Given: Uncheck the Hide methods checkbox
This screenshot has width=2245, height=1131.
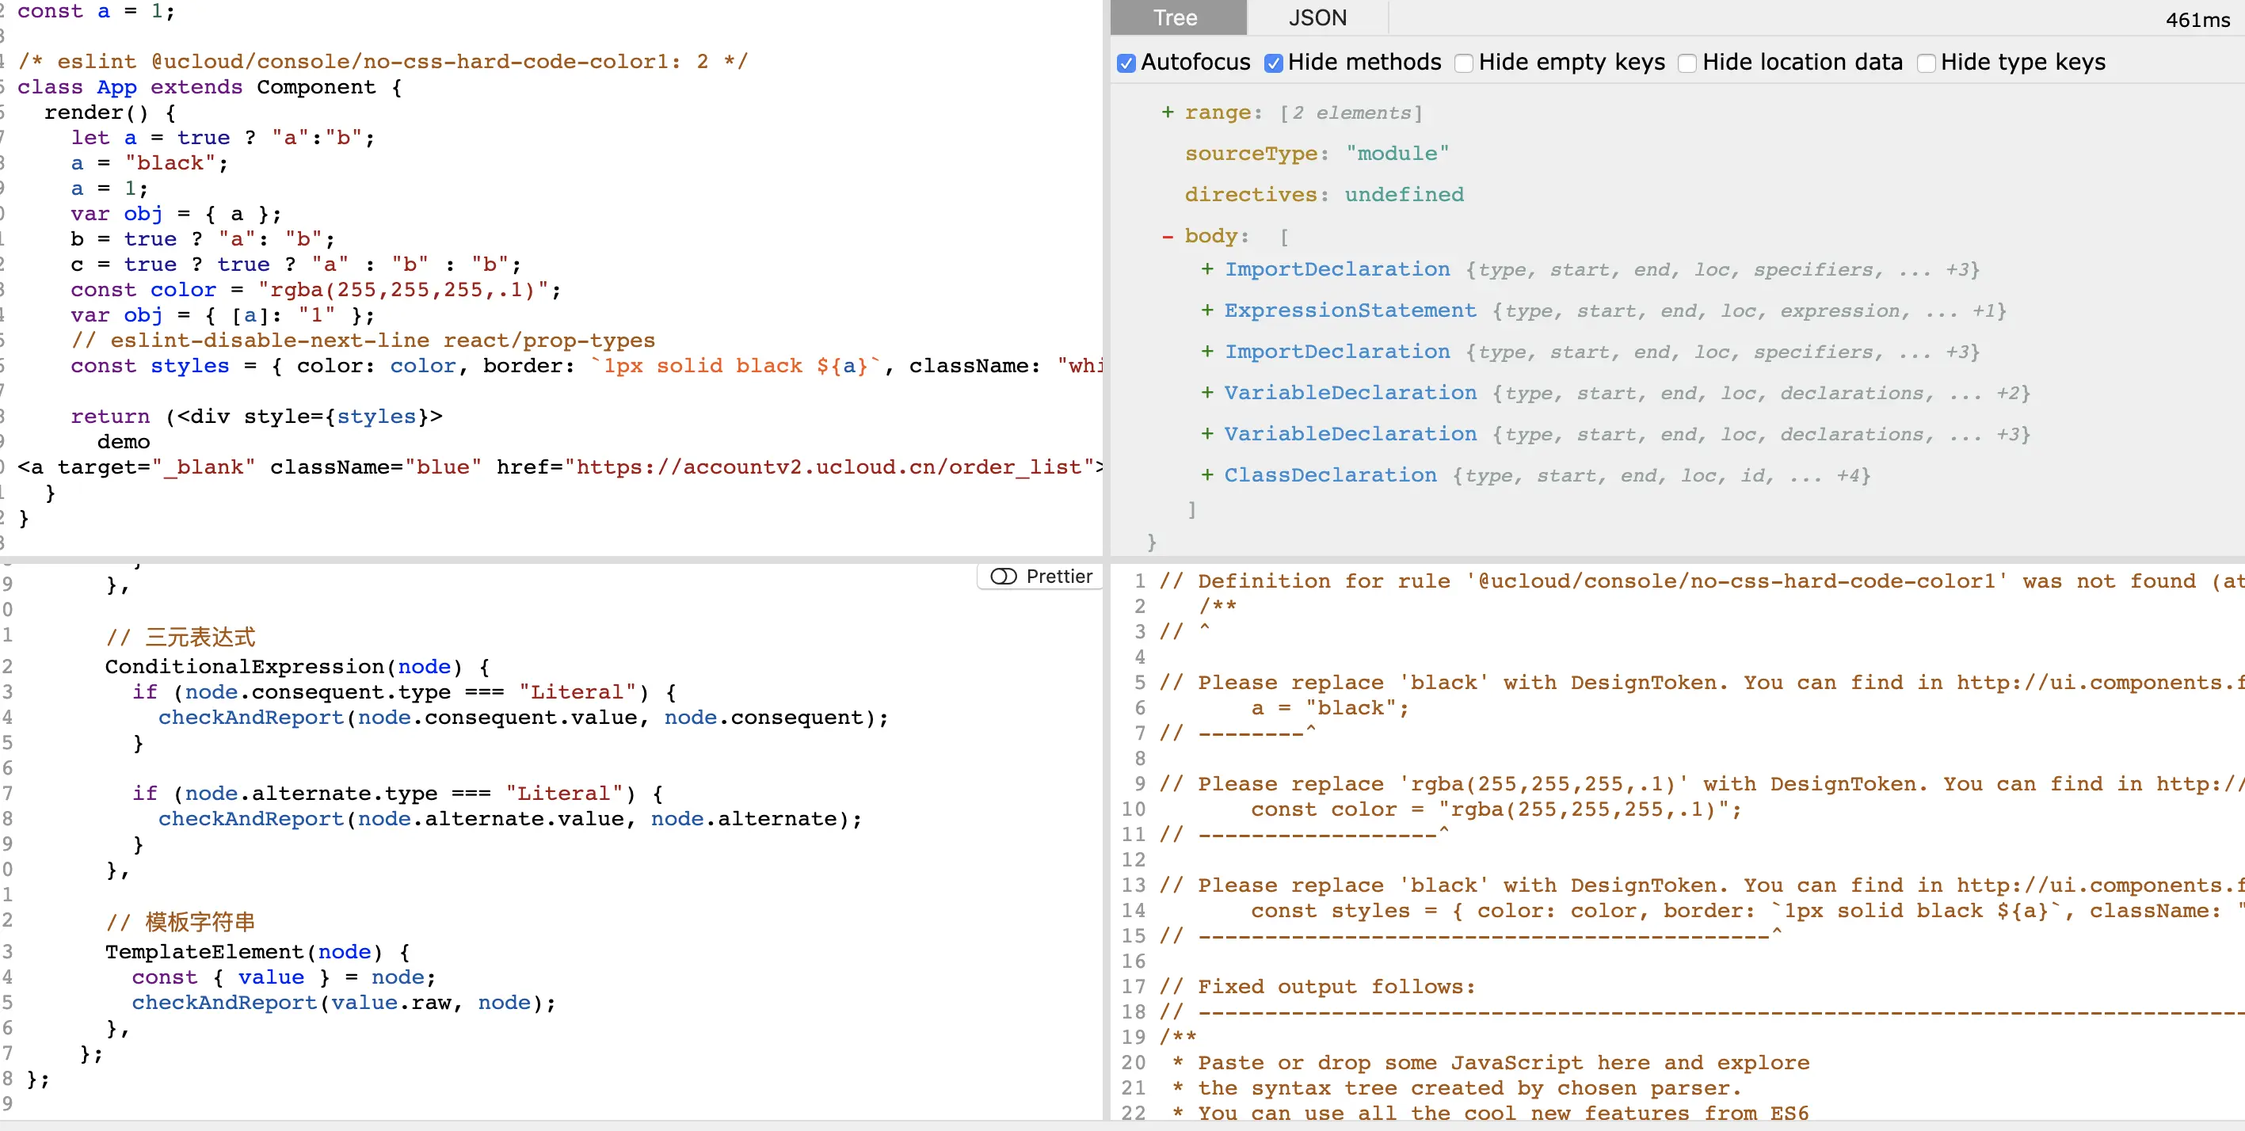Looking at the screenshot, I should pyautogui.click(x=1273, y=63).
